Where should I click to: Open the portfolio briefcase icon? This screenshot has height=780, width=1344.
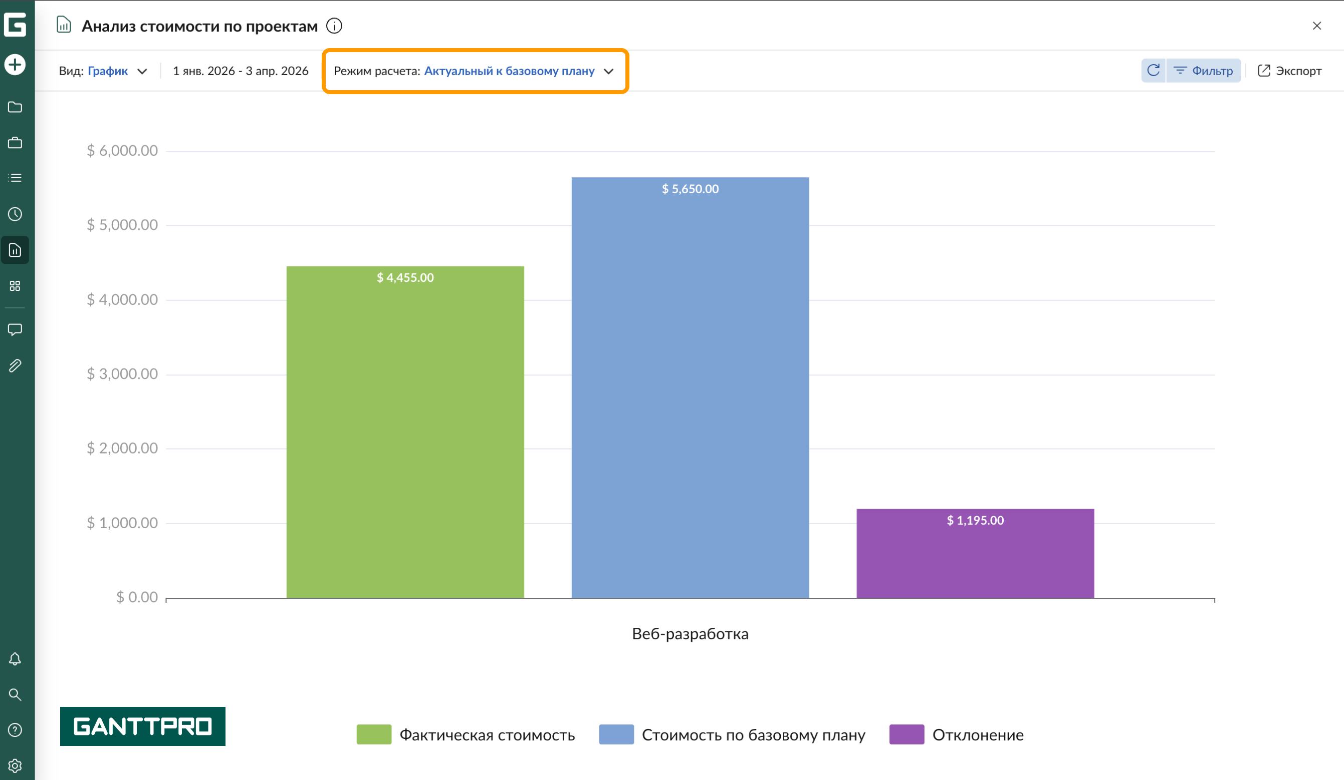click(15, 143)
